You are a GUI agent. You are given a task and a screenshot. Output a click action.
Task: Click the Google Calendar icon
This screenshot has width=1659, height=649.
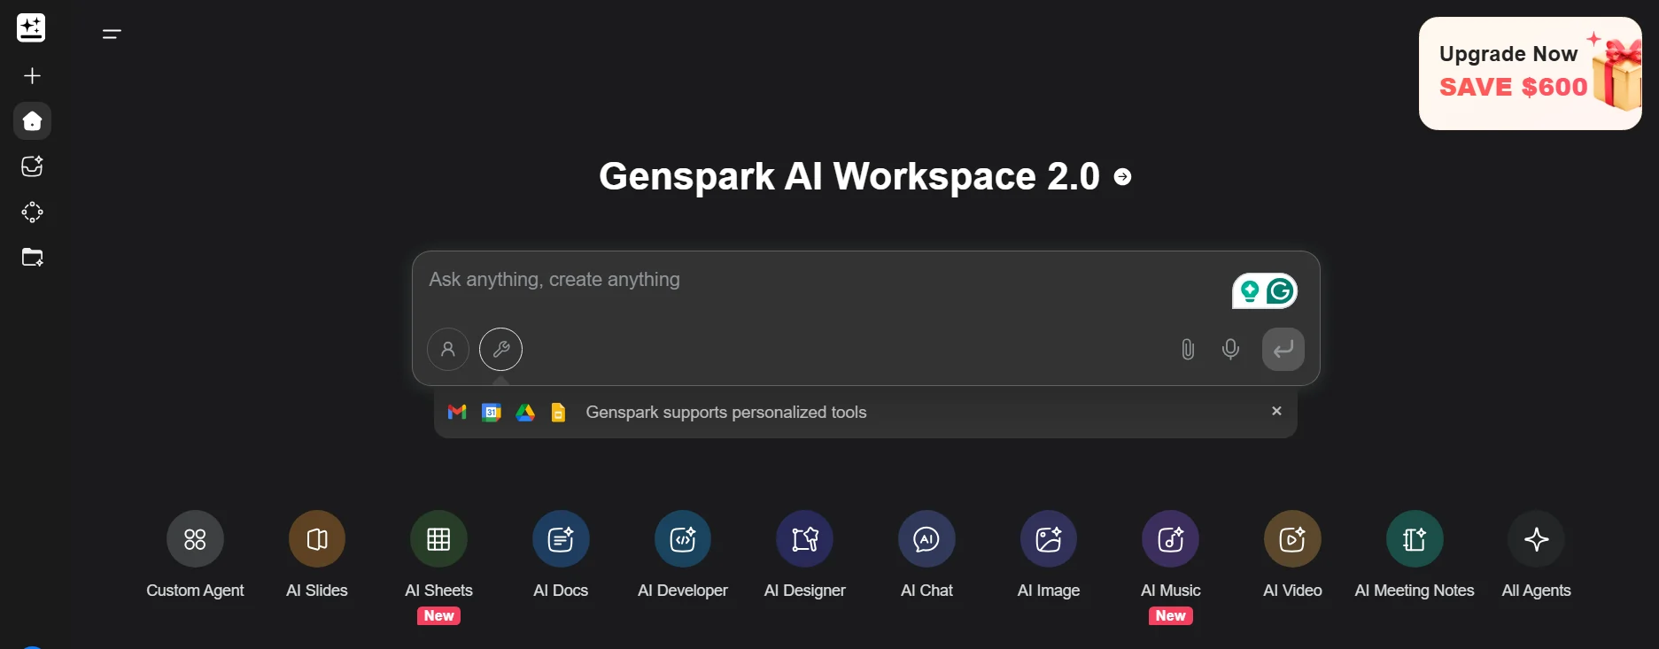point(492,412)
